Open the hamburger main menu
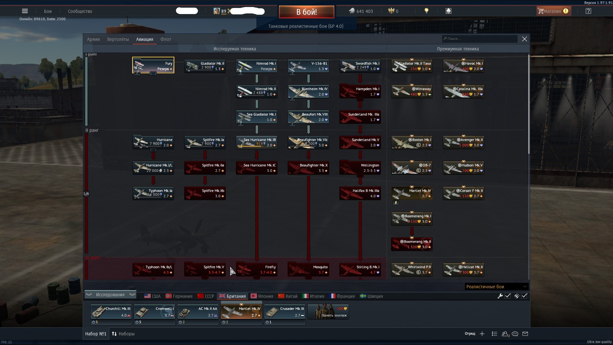613x345 pixels. (25, 11)
